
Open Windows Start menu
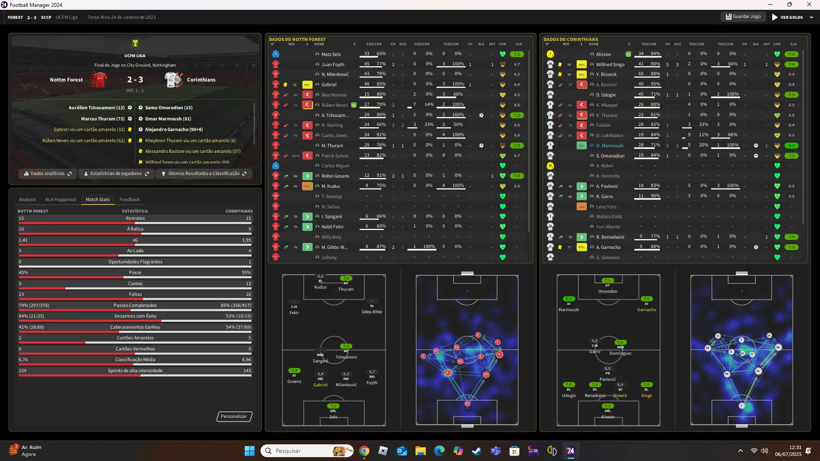[x=249, y=451]
